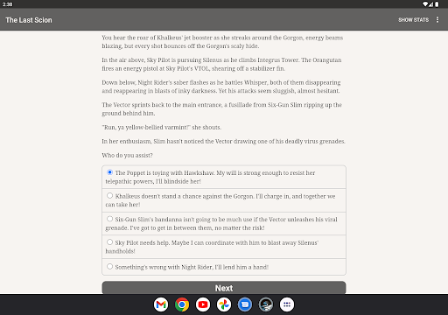Choose to help Khalkeus against the Gorgon

click(x=224, y=200)
